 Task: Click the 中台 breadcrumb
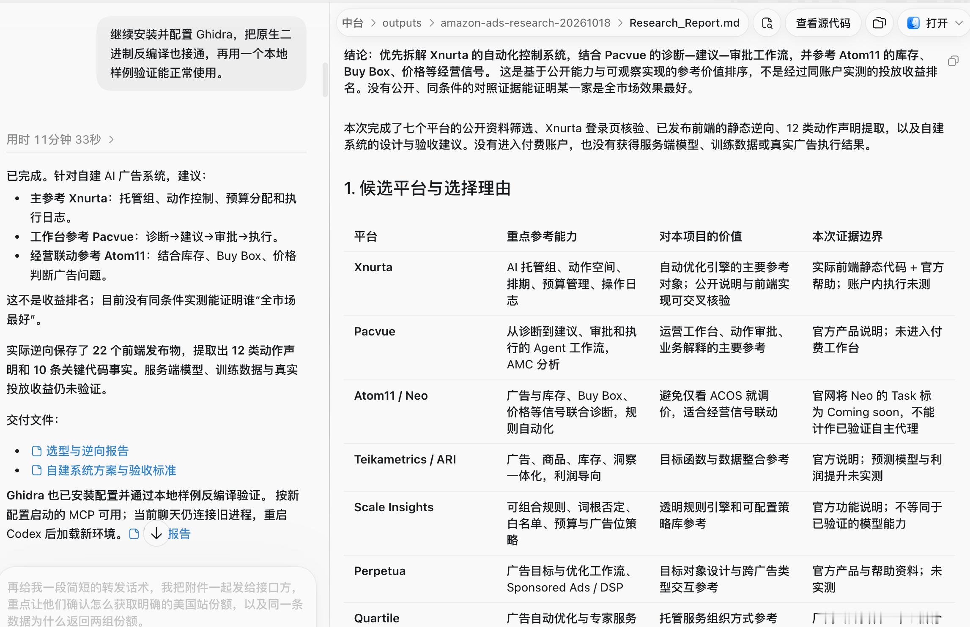[353, 23]
